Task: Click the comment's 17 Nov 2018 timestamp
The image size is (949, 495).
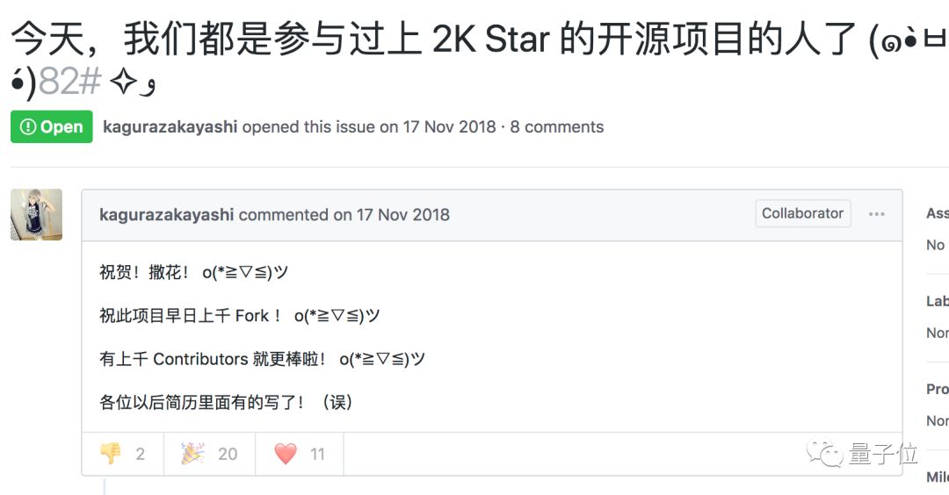Action: point(402,214)
